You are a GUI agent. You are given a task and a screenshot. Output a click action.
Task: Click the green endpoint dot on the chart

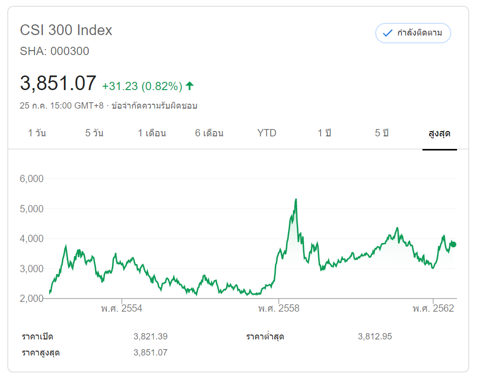pyautogui.click(x=453, y=244)
